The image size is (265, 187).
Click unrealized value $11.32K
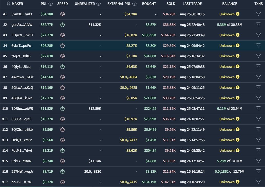coord(95,25)
